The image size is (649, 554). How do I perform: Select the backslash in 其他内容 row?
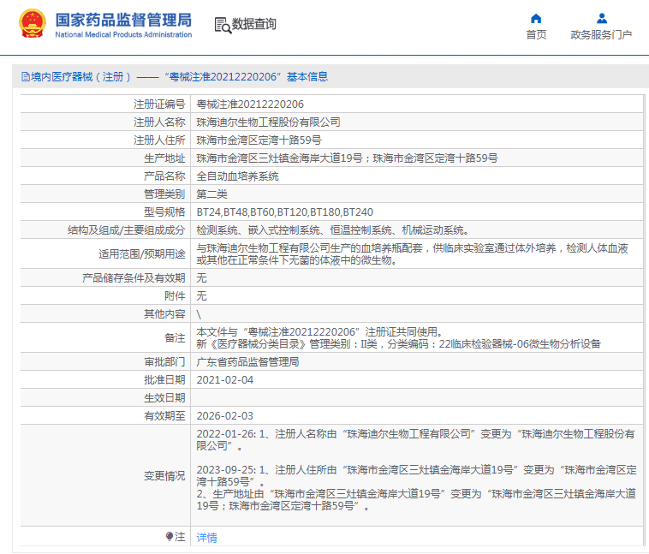(x=199, y=315)
